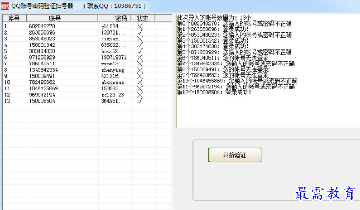Click the check mark status for row 5

tap(140, 51)
